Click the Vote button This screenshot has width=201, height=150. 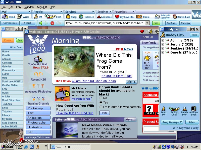point(105,113)
